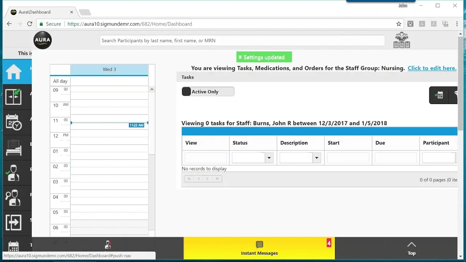Expand the Description column filter dropdown
The image size is (466, 262).
(x=316, y=158)
